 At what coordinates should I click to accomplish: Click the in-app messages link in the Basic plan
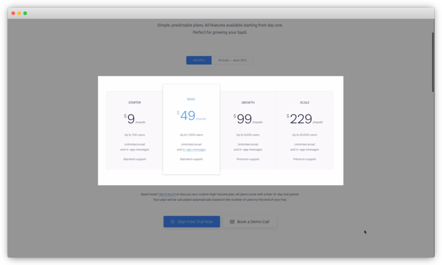click(x=194, y=150)
